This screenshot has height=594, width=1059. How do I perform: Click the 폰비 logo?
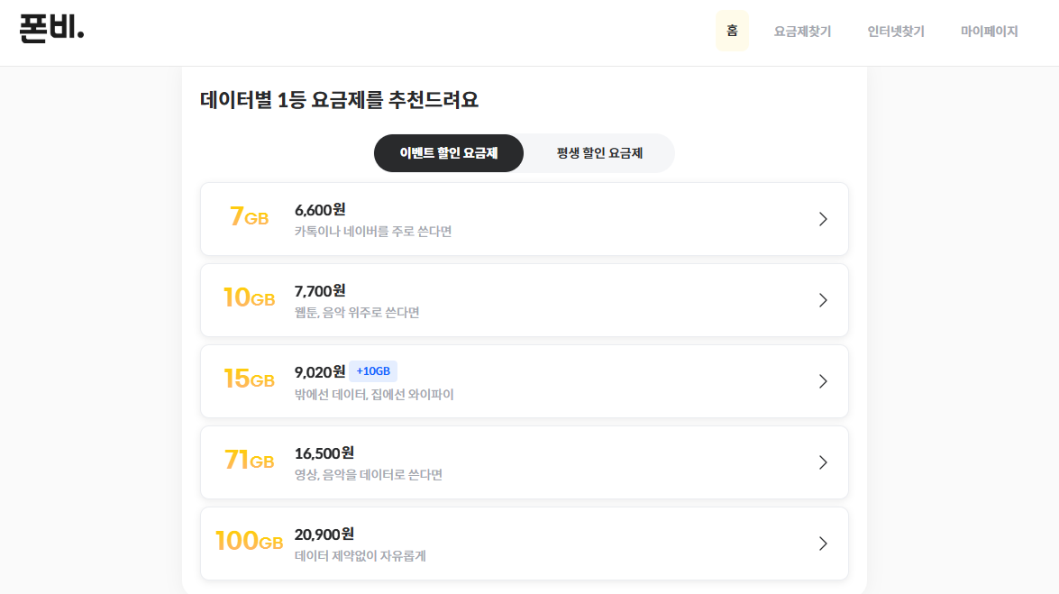tap(51, 29)
